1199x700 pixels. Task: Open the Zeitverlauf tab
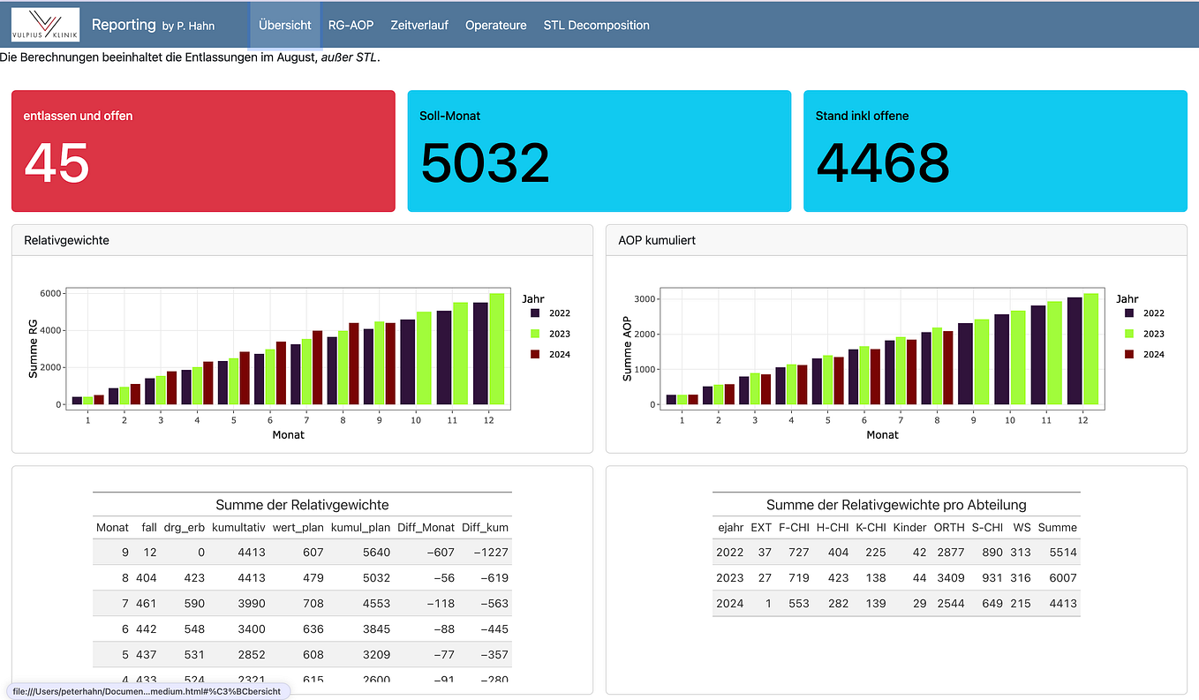[419, 26]
